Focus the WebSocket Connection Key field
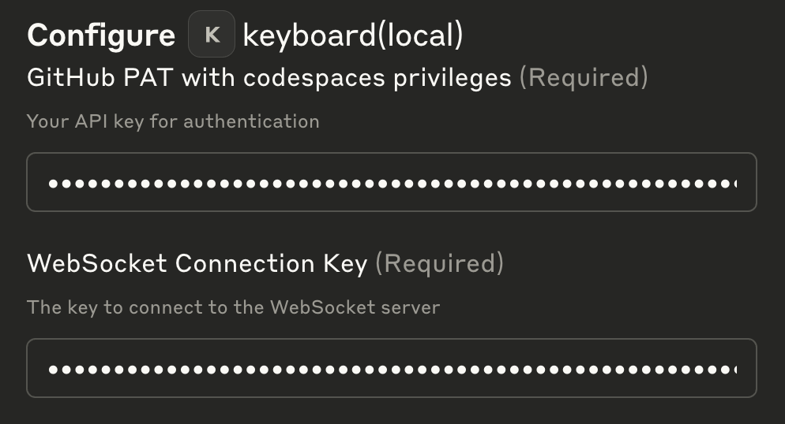This screenshot has width=785, height=424. coord(392,368)
